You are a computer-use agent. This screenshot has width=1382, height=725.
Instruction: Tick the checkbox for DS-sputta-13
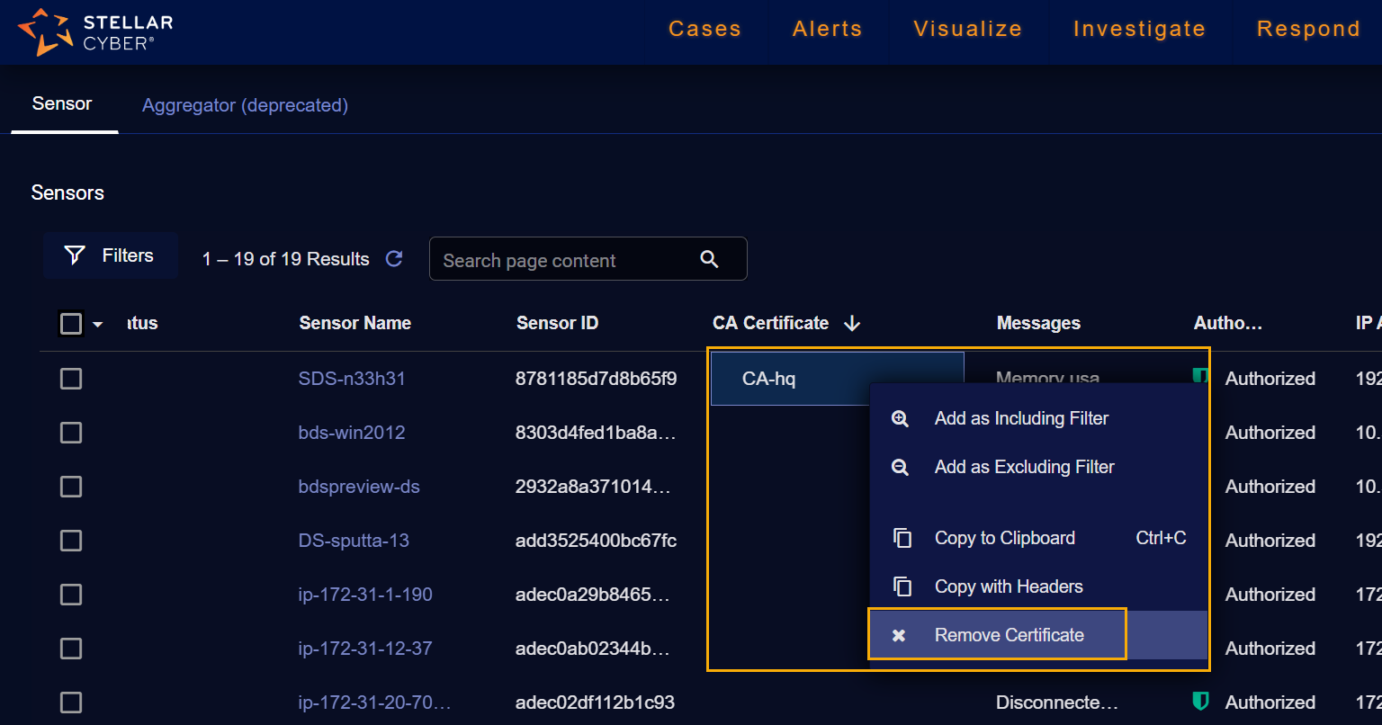(x=71, y=541)
